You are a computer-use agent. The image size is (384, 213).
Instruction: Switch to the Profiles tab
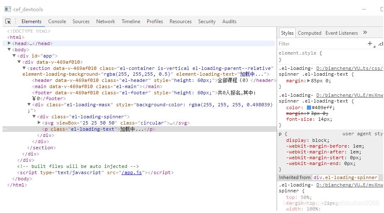coord(155,22)
